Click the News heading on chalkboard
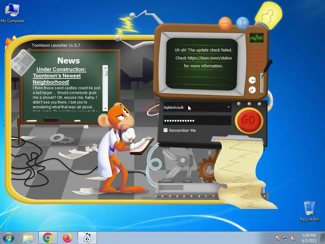325x244 pixels. point(69,61)
